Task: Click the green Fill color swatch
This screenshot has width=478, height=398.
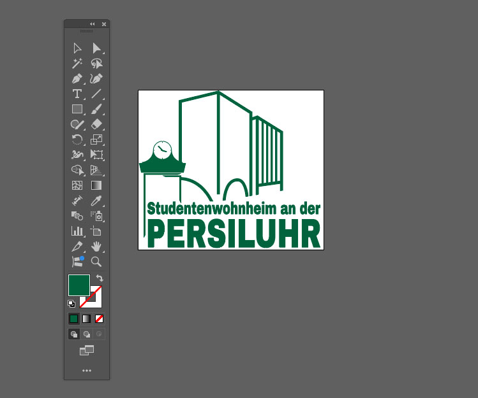Action: click(x=78, y=285)
